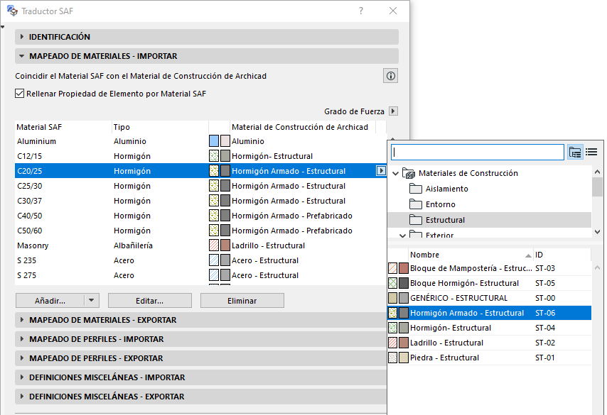Screen dimensions: 607x415
Task: Open the Grado de Fuerza arrow menu
Action: point(393,111)
